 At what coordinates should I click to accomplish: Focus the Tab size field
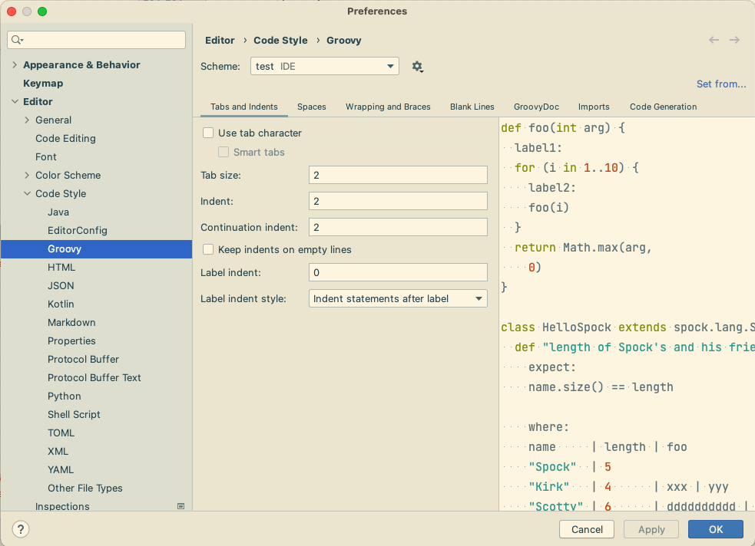point(398,175)
